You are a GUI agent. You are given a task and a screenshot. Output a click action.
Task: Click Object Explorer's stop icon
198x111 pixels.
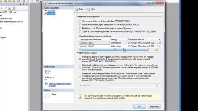click(x=2, y=8)
